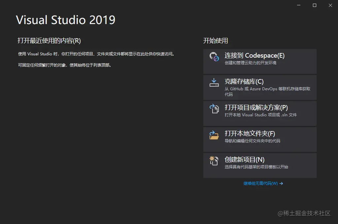Image resolution: width=338 pixels, height=224 pixels.
Task: Click the description 导航和编辑任何文件夹中的代码
Action: tap(253, 141)
